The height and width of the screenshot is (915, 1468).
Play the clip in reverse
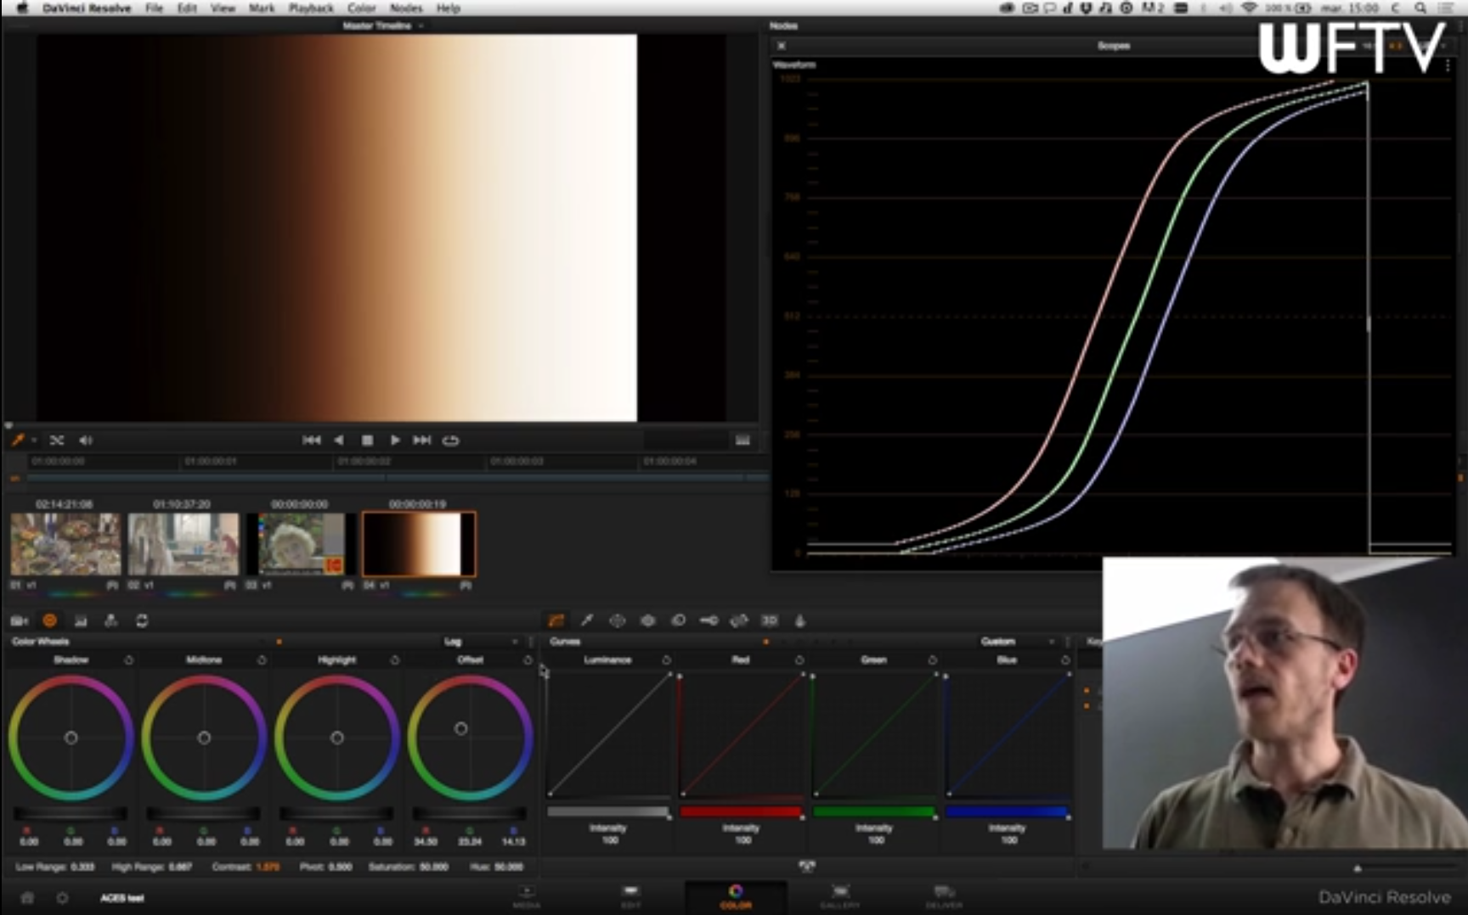click(339, 440)
